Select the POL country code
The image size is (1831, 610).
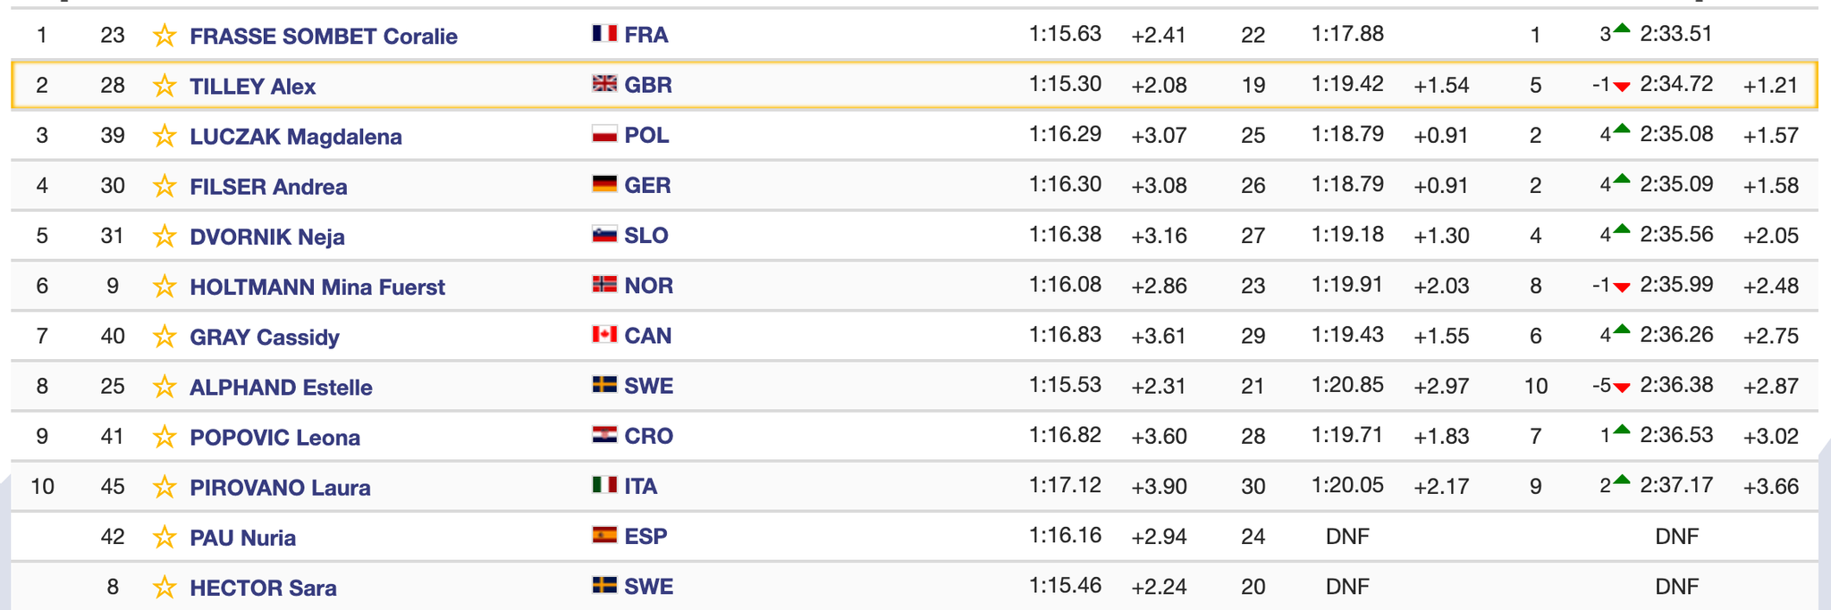pos(646,135)
